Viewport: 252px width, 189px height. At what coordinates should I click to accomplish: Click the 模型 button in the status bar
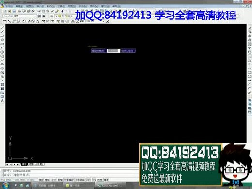(106, 180)
